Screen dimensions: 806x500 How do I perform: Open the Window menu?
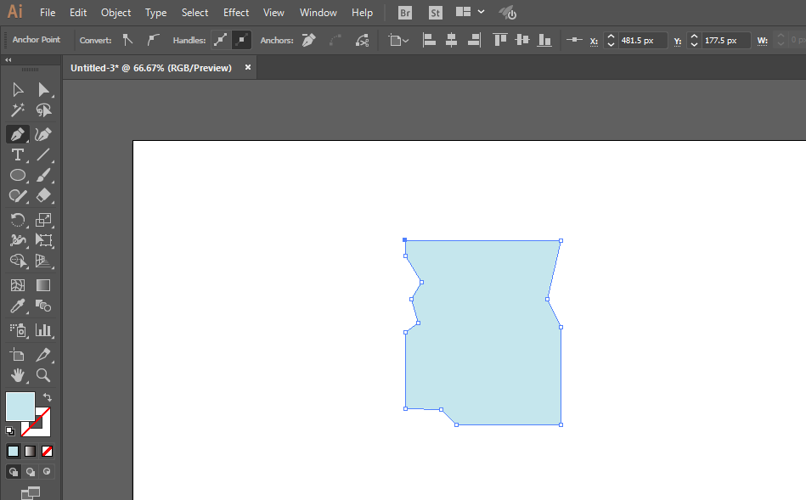pyautogui.click(x=318, y=13)
